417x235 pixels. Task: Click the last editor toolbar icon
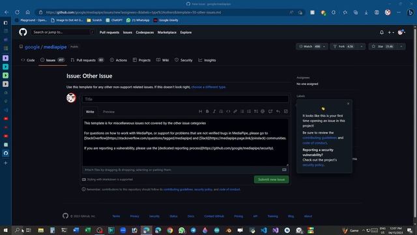[286, 112]
